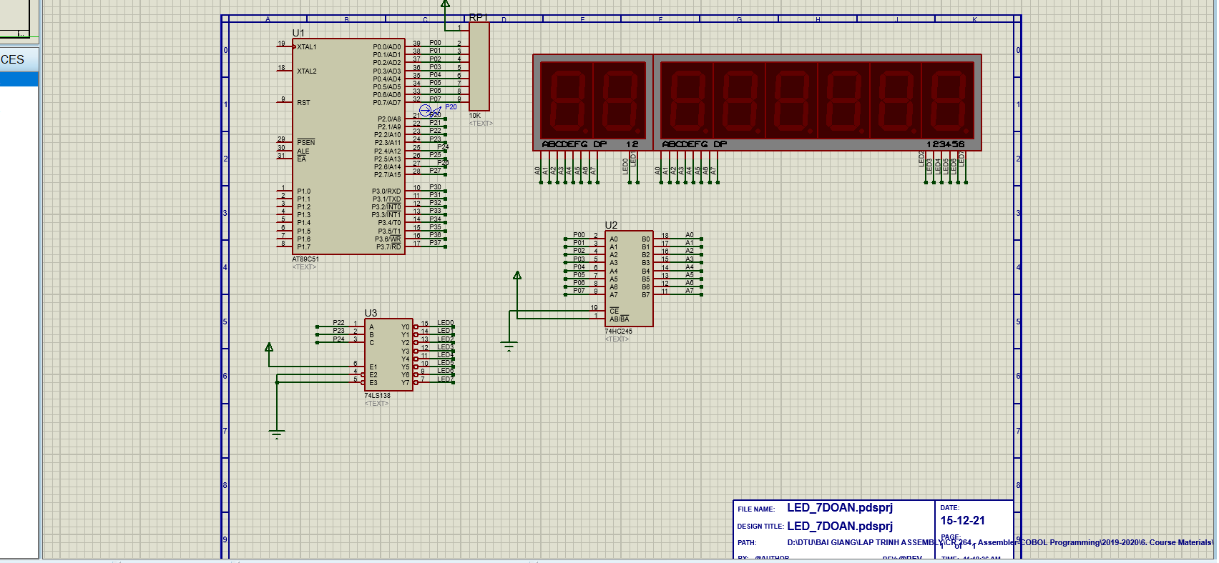Click the power arrow terminal near U3
The width and height of the screenshot is (1219, 563).
(269, 348)
